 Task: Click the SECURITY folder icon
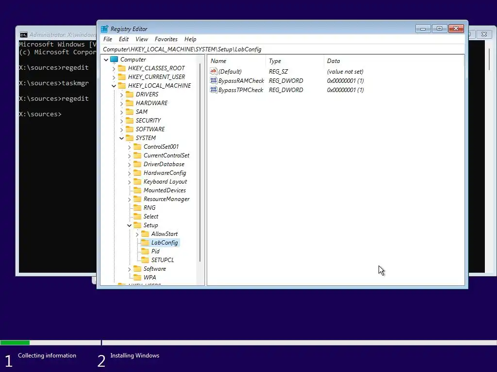[x=130, y=121]
